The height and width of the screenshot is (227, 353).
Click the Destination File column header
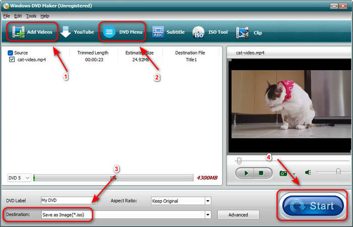click(190, 52)
